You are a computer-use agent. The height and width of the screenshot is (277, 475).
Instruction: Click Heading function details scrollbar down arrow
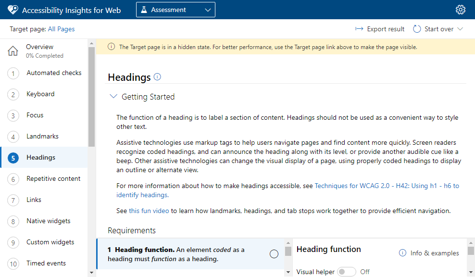click(x=471, y=272)
